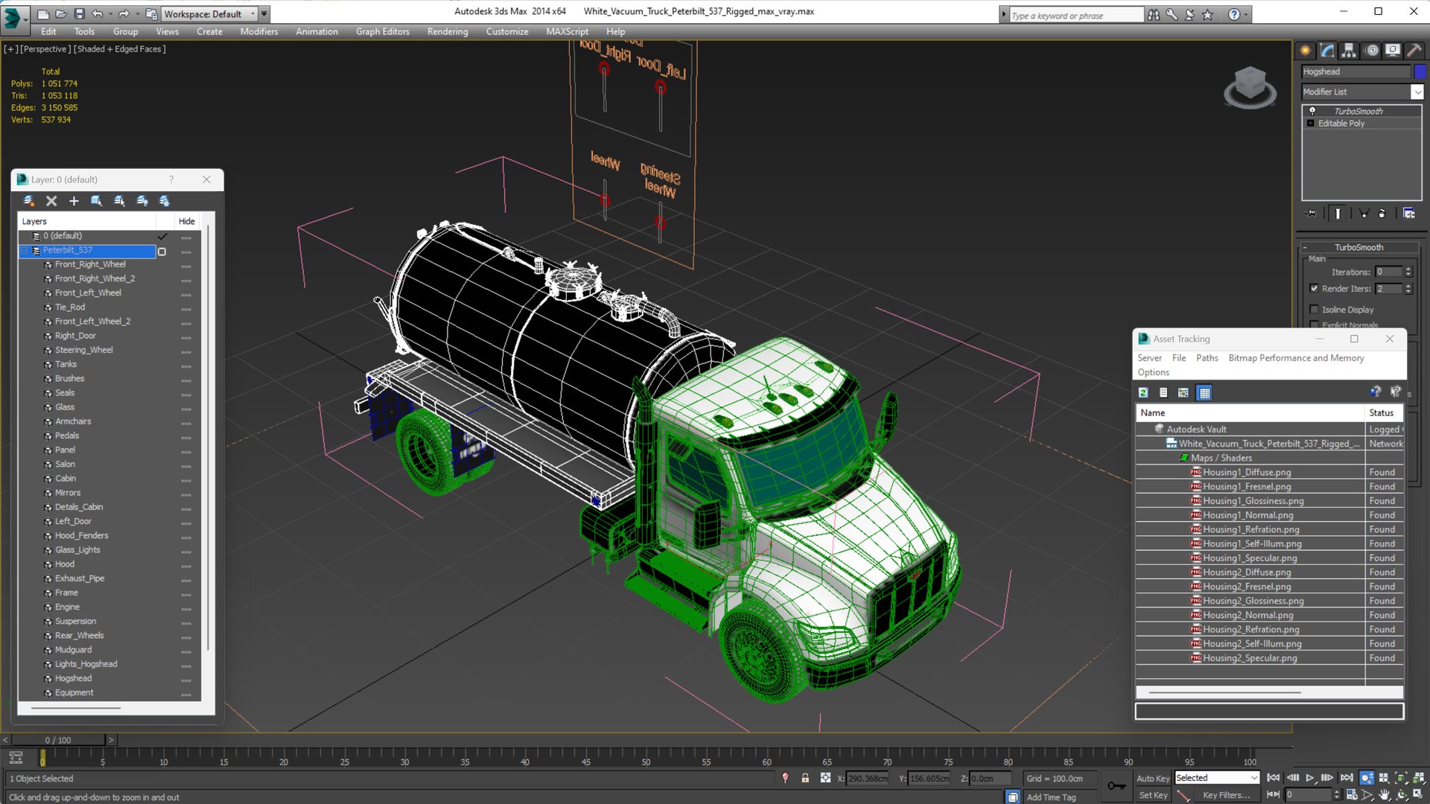Open the Motion command panel tab
1430x804 pixels.
(1371, 50)
